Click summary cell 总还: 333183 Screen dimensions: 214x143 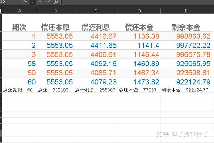(55, 90)
